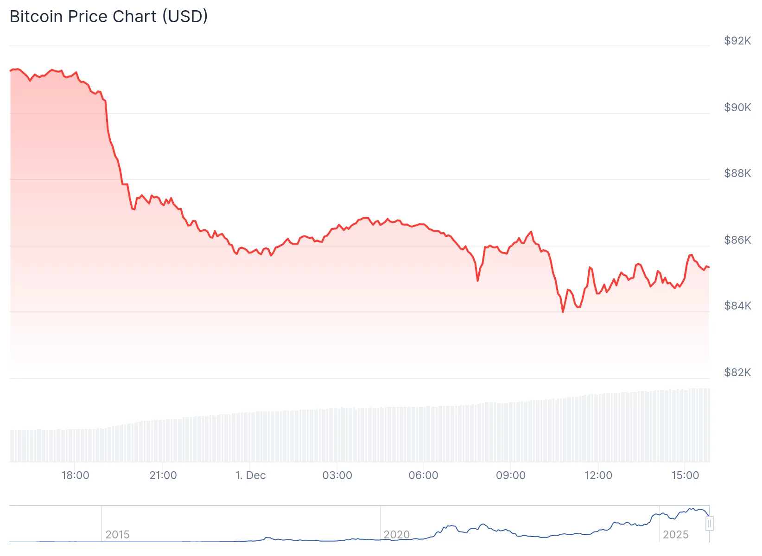Click the 2025 label in the navigator
The image size is (762, 556).
click(675, 535)
